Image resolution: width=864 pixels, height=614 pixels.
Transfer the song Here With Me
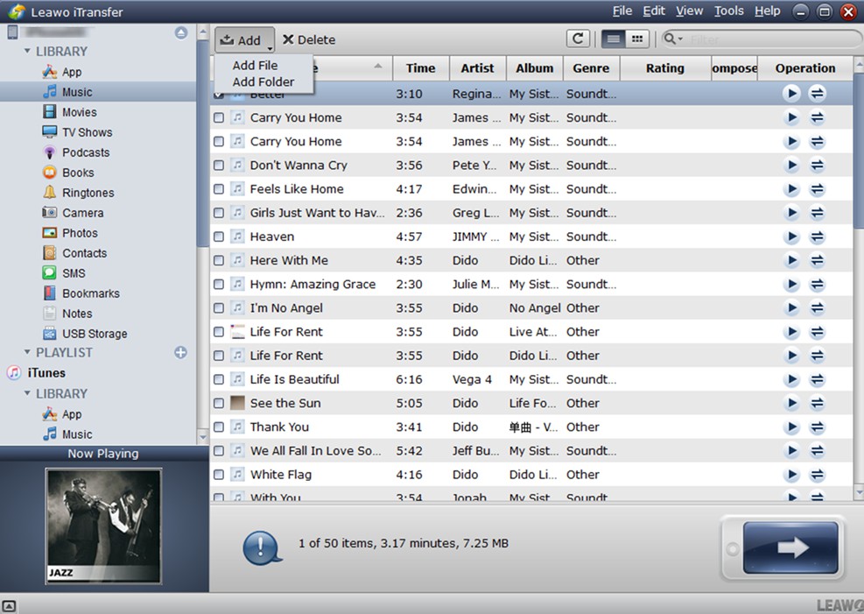817,260
